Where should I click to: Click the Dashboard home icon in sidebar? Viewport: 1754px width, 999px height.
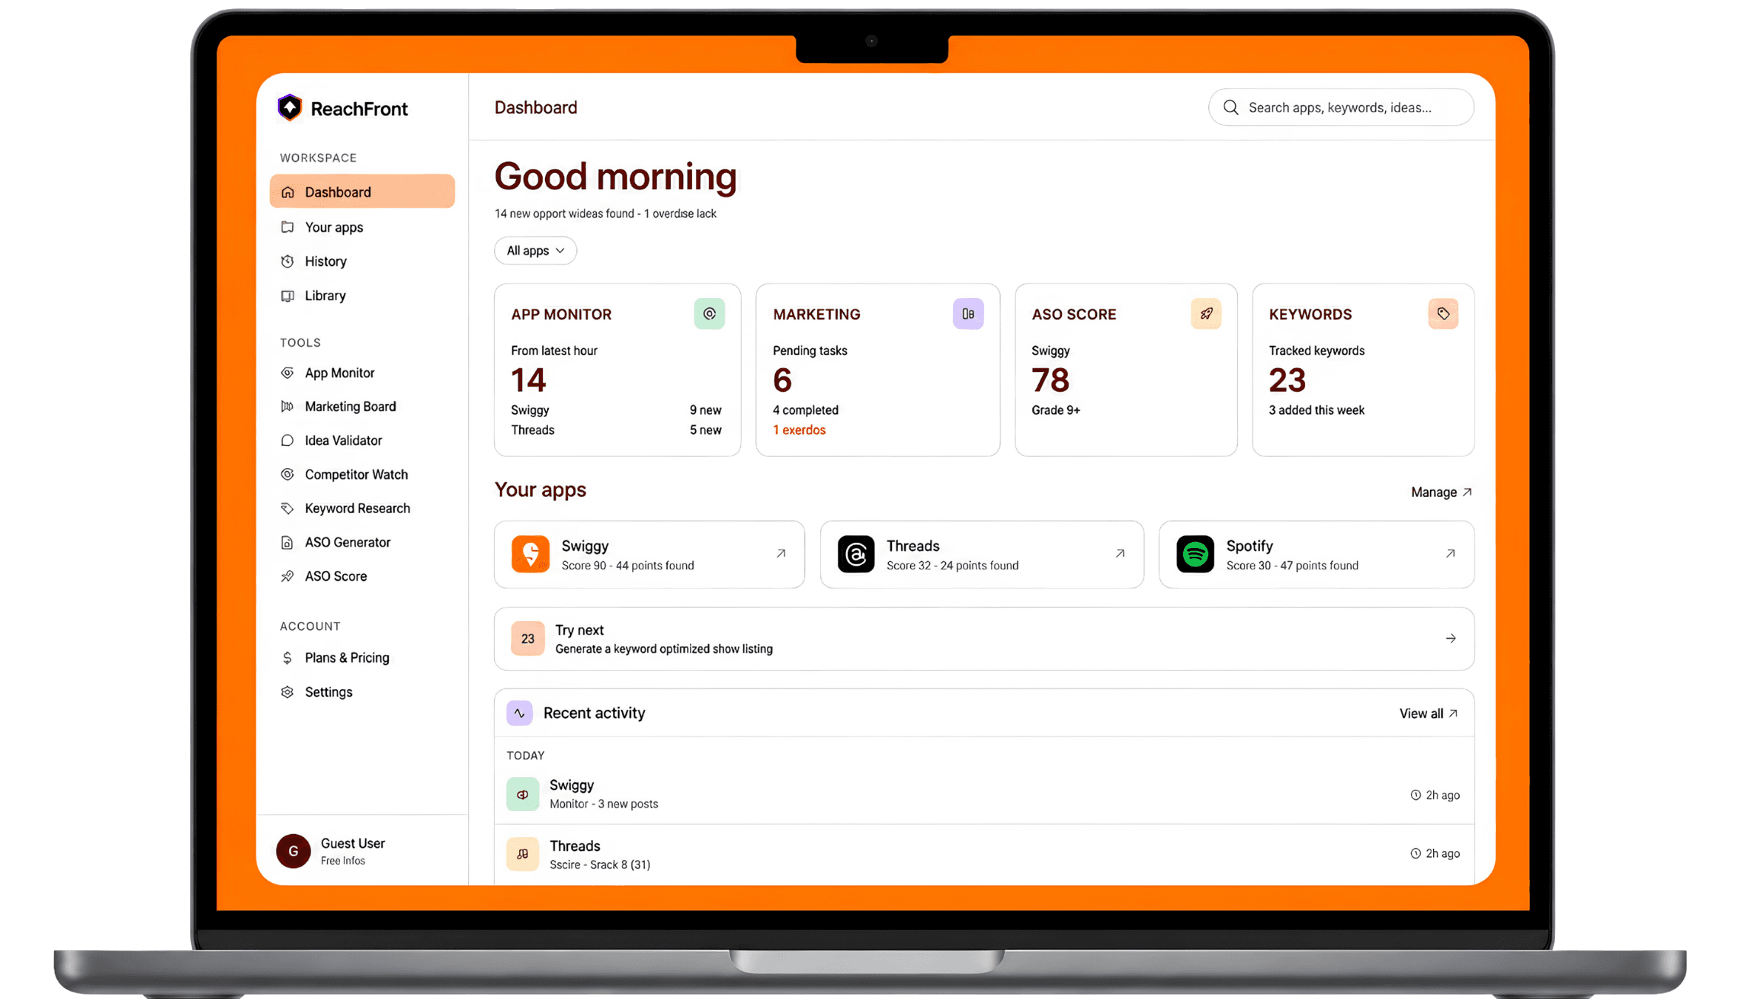coord(288,192)
